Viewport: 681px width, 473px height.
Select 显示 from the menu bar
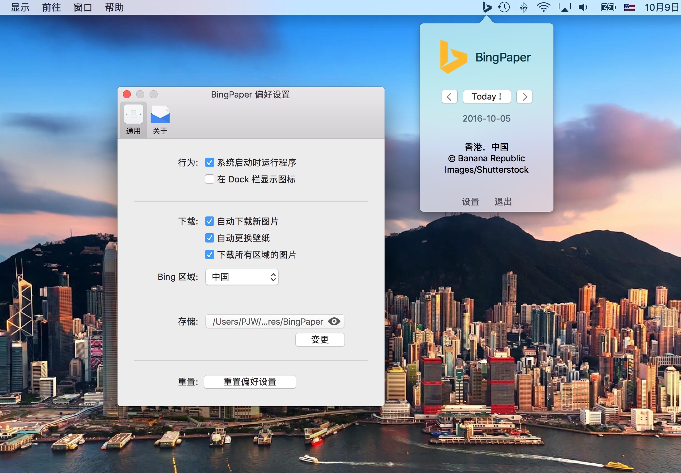click(20, 7)
